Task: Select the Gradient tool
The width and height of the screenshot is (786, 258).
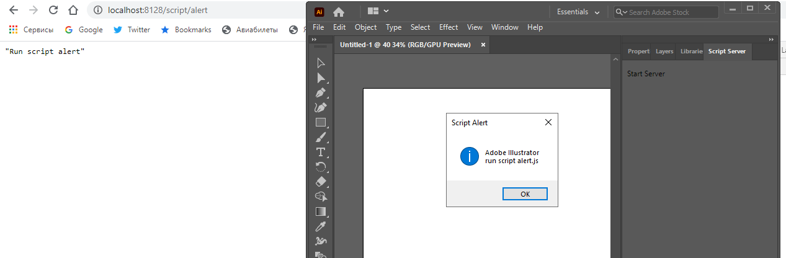Action: tap(321, 211)
